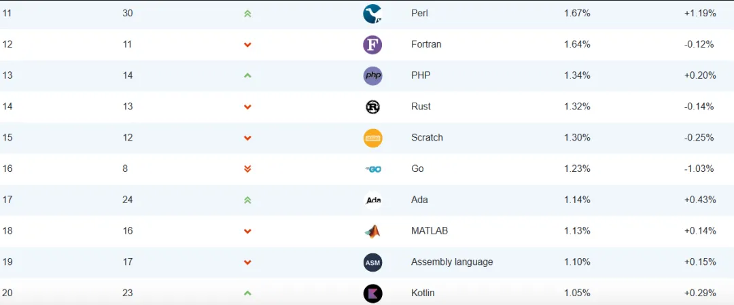Image resolution: width=734 pixels, height=305 pixels.
Task: Click the purple Fortran F logo
Action: 372,45
